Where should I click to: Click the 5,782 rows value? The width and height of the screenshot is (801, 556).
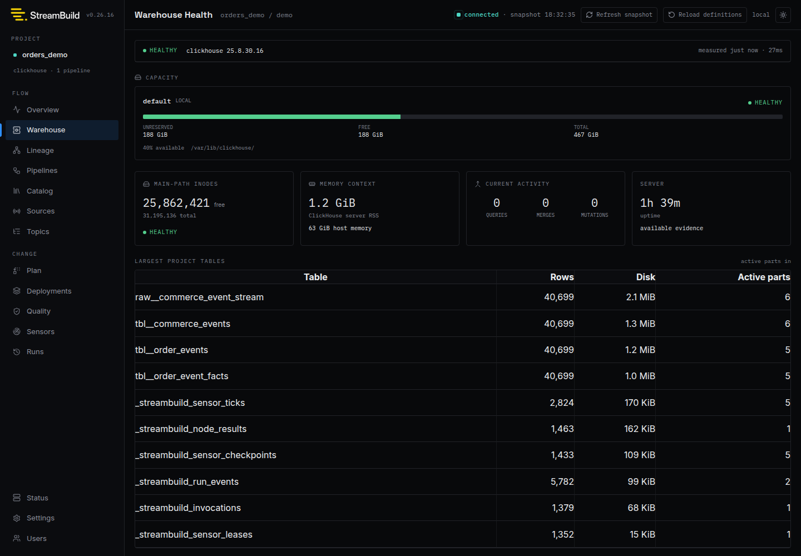pos(562,481)
